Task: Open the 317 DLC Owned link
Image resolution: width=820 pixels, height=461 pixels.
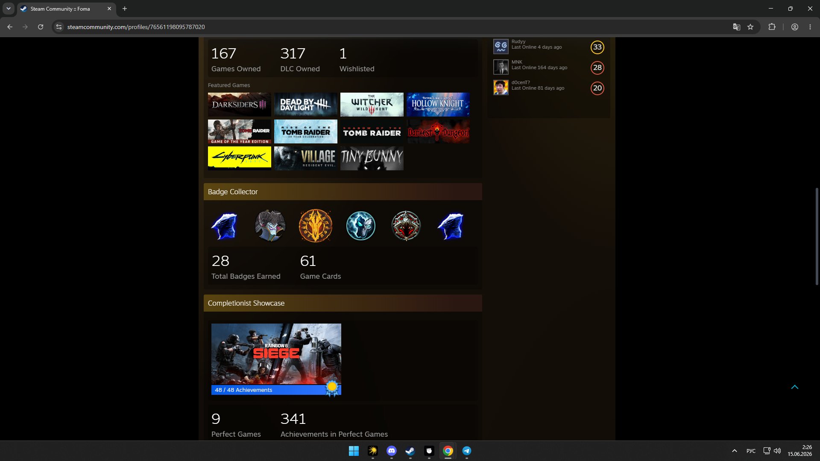Action: (300, 59)
